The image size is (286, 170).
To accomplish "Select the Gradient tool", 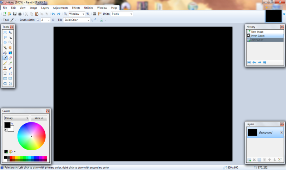I will coord(10,53).
